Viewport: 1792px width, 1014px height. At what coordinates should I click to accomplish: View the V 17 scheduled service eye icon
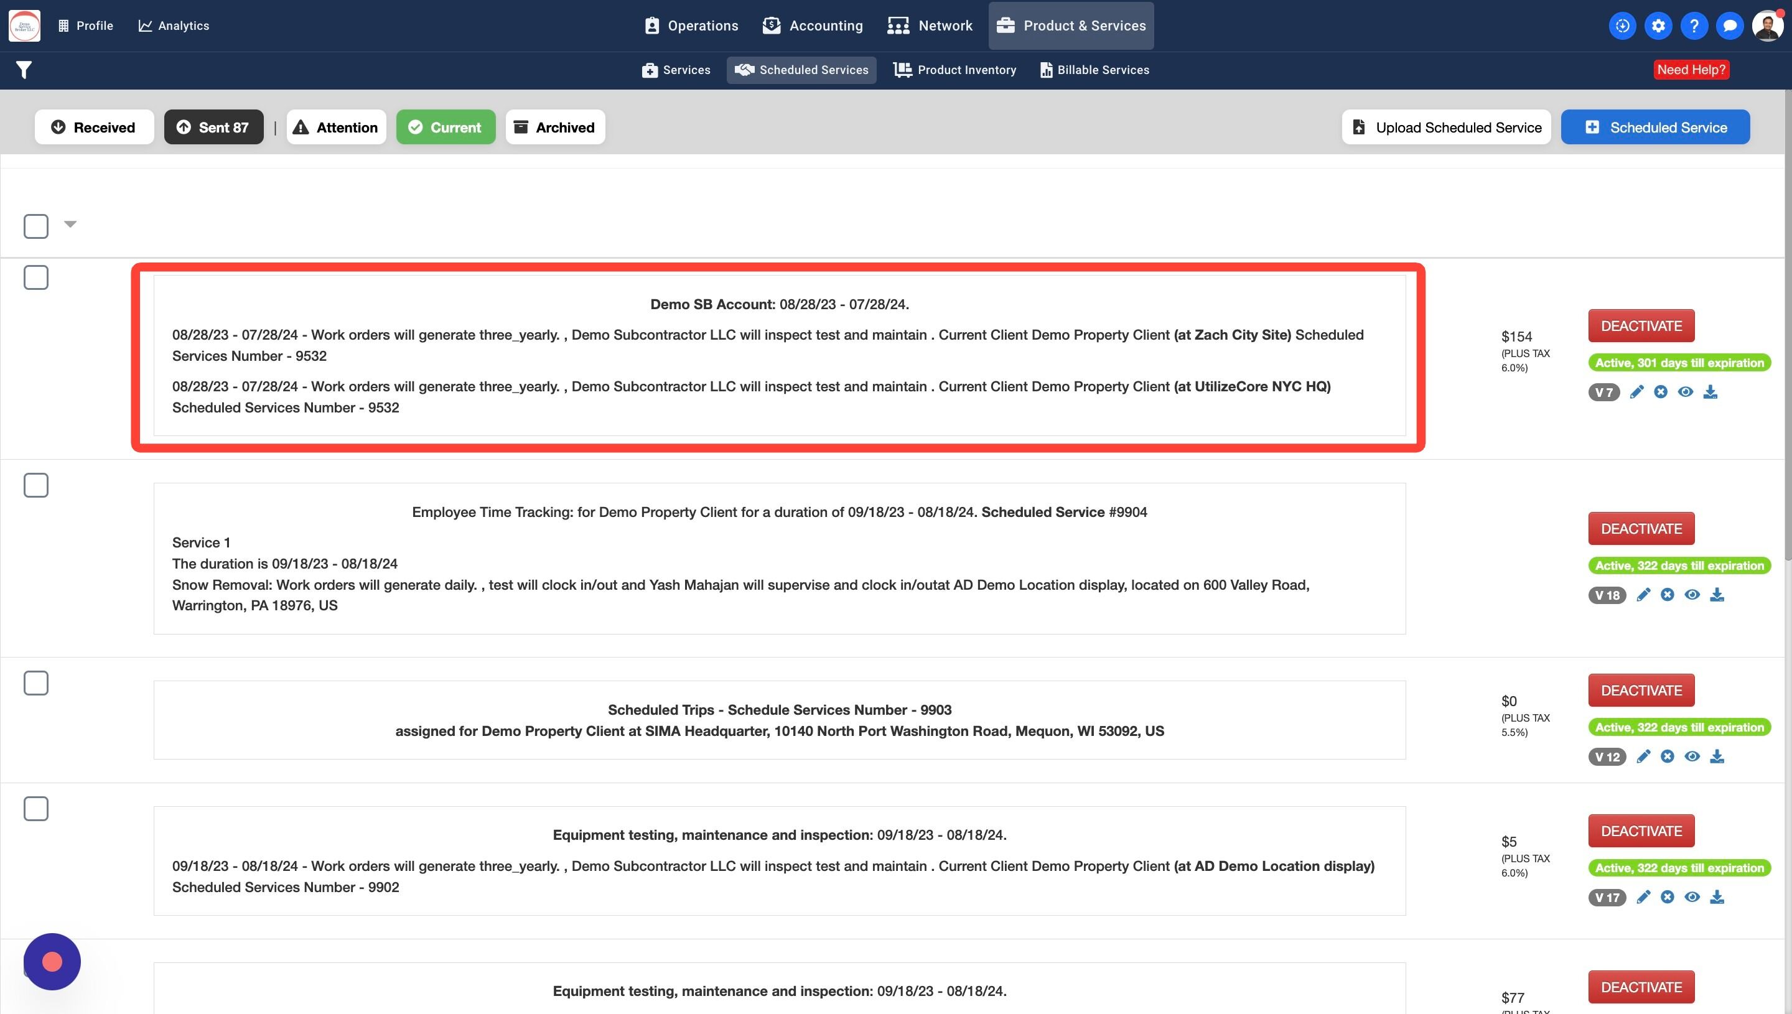[1692, 897]
